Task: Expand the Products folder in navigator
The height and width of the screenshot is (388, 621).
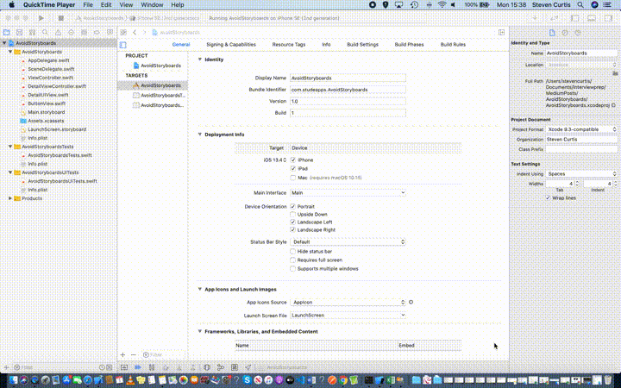Action: [10, 198]
